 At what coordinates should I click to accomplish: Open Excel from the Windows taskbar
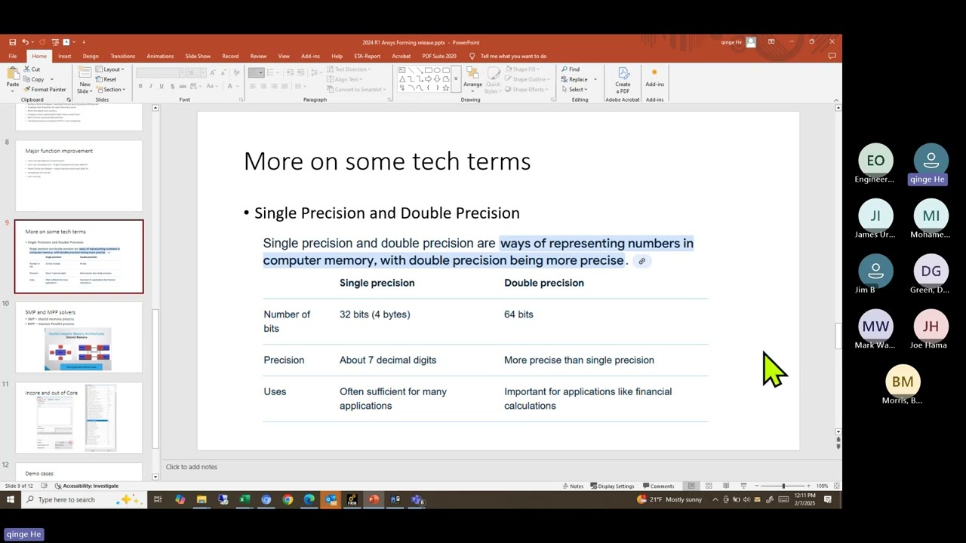coord(245,499)
